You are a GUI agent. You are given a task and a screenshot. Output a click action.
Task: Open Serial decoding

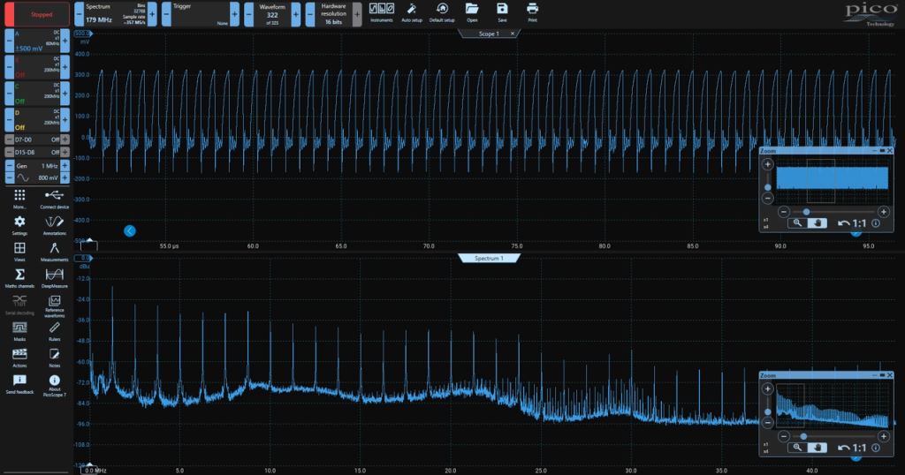(19, 305)
